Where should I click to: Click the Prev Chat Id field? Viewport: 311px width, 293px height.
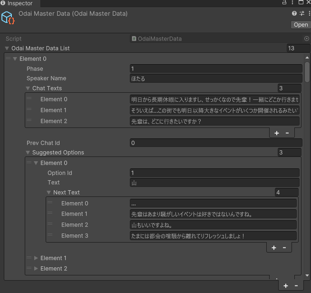click(216, 143)
